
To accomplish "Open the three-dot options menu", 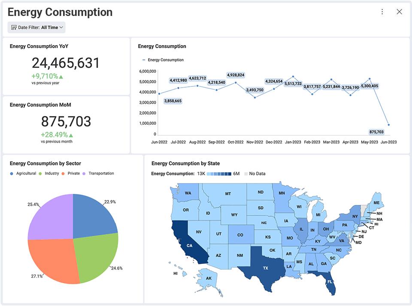I will (x=382, y=12).
